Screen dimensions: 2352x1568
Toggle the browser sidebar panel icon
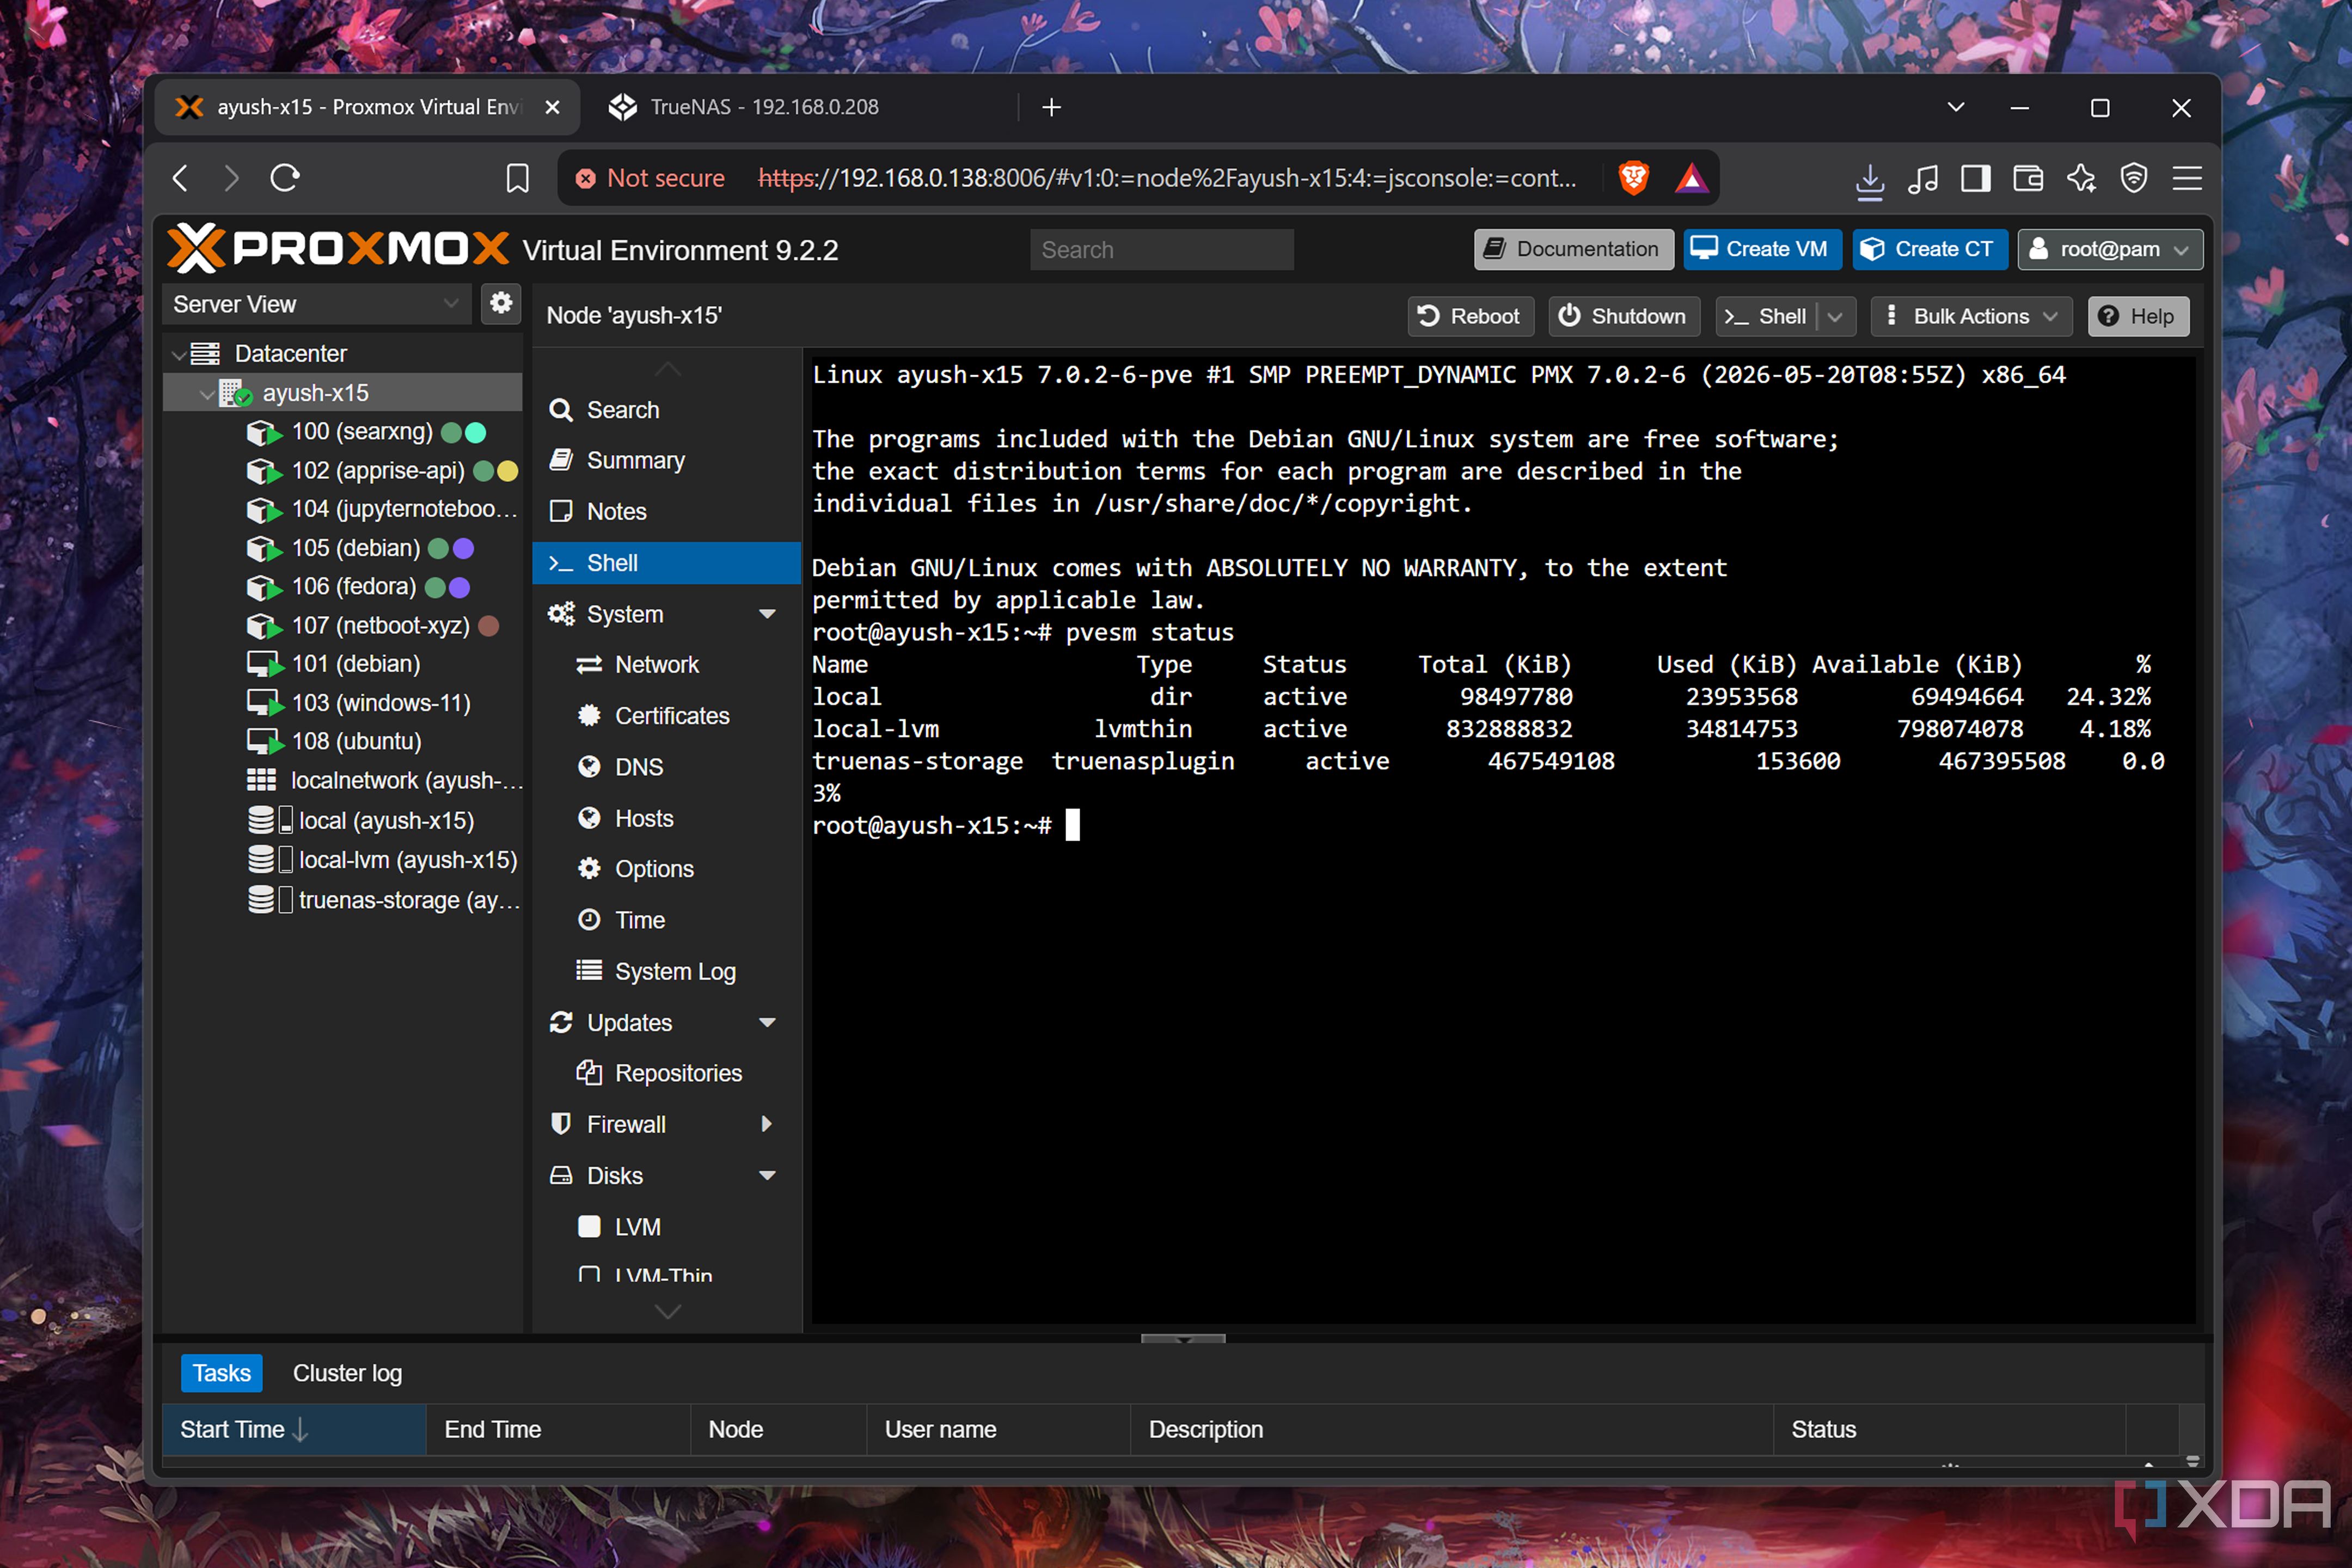pyautogui.click(x=1975, y=179)
